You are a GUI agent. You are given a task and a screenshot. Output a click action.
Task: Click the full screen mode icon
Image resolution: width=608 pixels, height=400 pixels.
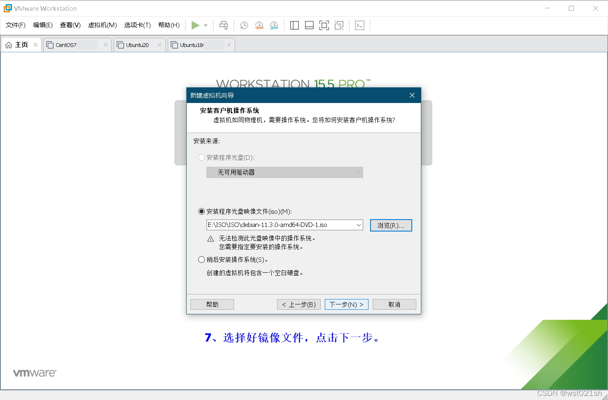tap(324, 26)
